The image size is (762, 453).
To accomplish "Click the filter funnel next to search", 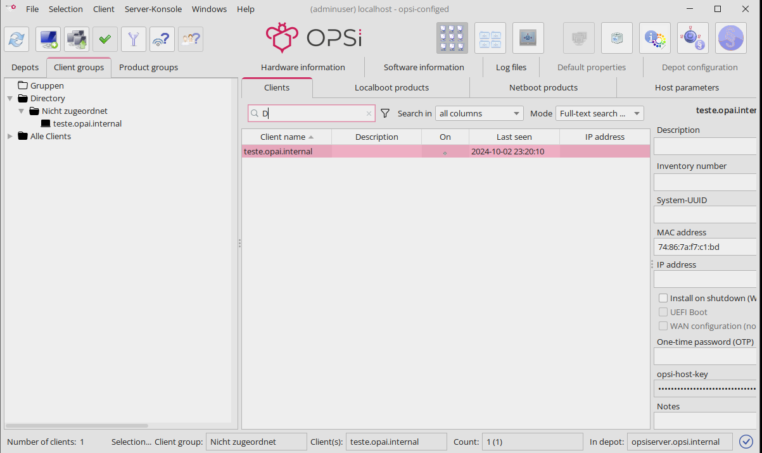I will tap(384, 113).
